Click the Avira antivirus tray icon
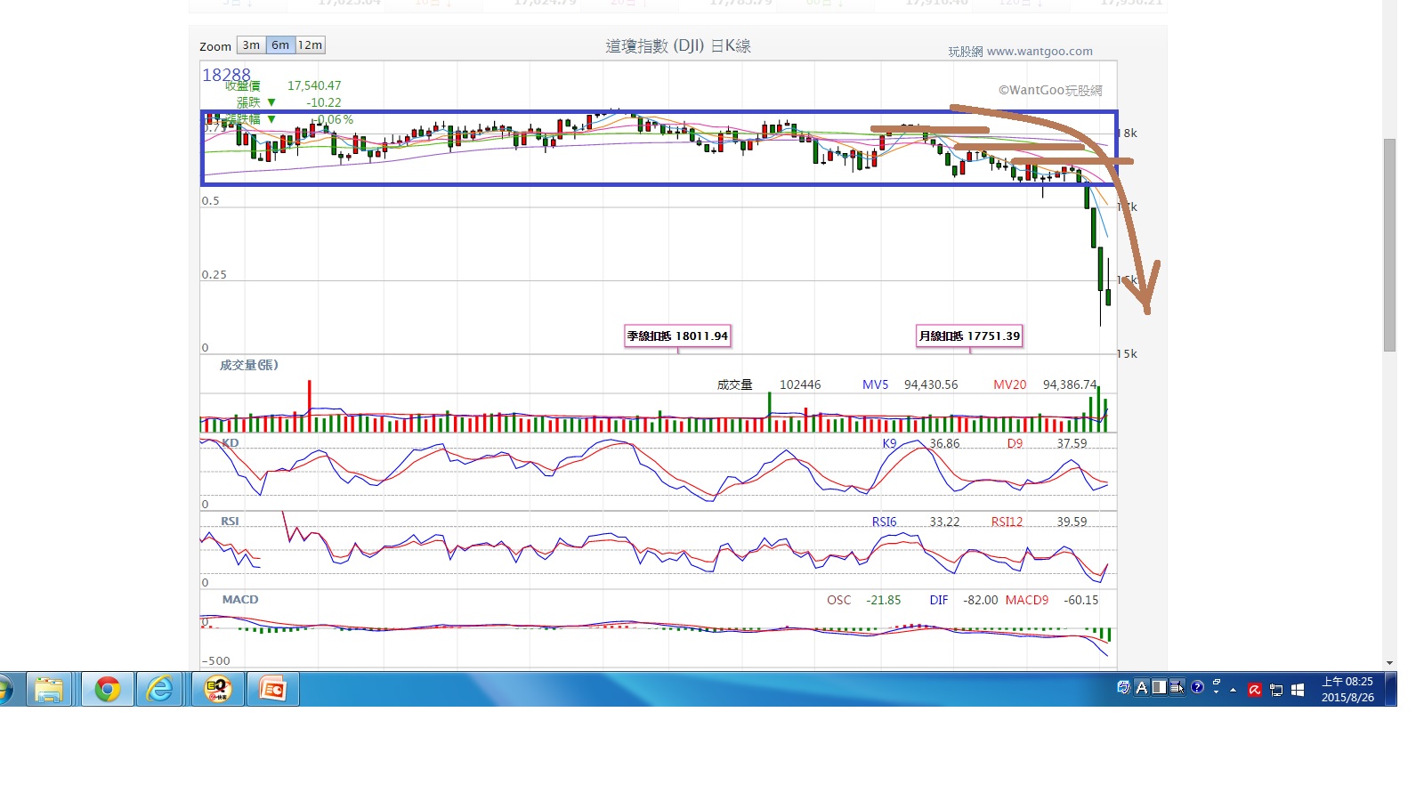This screenshot has height=801, width=1424. pyautogui.click(x=1255, y=690)
